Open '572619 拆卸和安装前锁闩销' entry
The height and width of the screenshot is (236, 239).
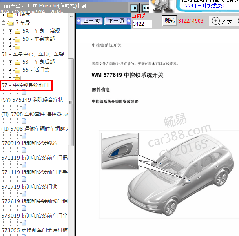coord(34,201)
